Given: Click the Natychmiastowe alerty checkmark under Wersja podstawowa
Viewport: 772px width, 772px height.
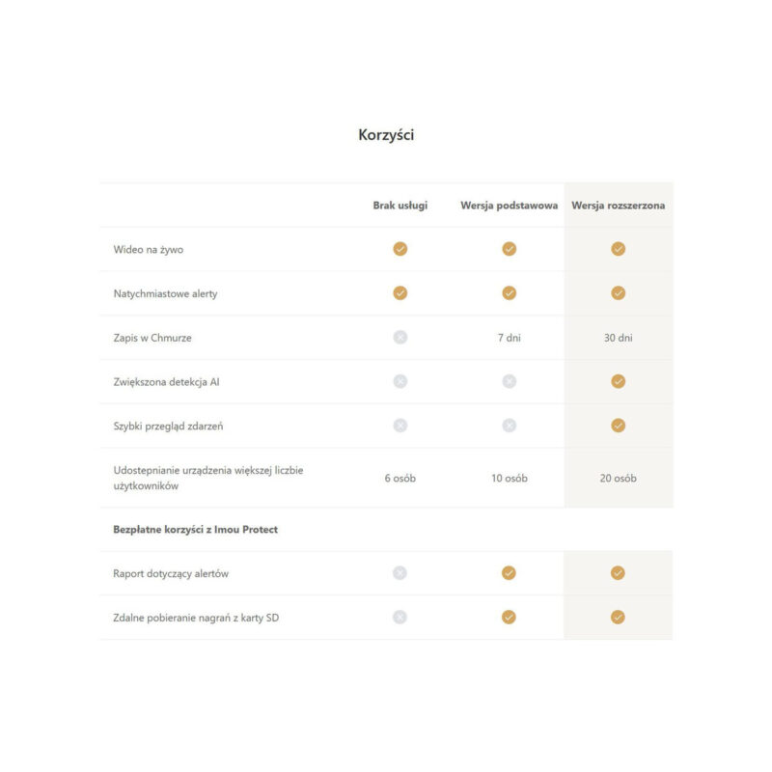Looking at the screenshot, I should 509,293.
